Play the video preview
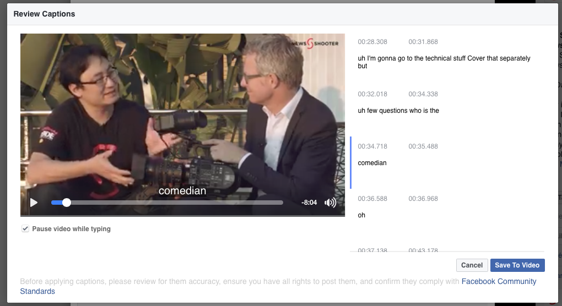 pyautogui.click(x=34, y=203)
